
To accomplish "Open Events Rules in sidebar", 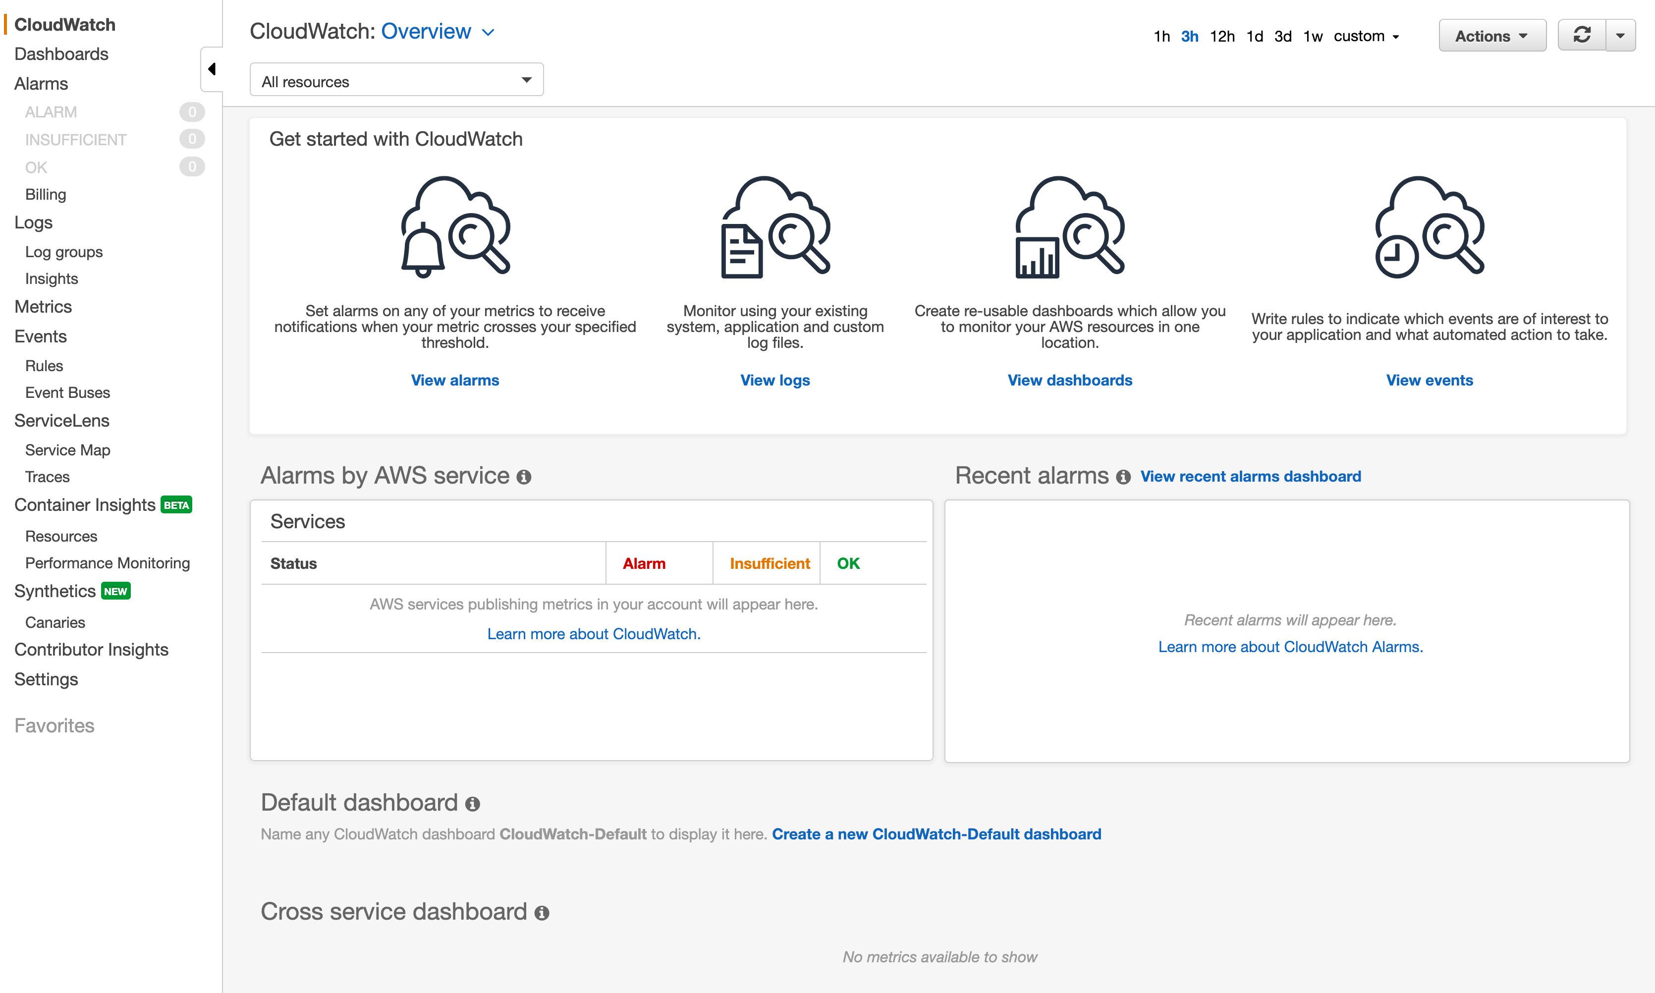I will coord(44,366).
